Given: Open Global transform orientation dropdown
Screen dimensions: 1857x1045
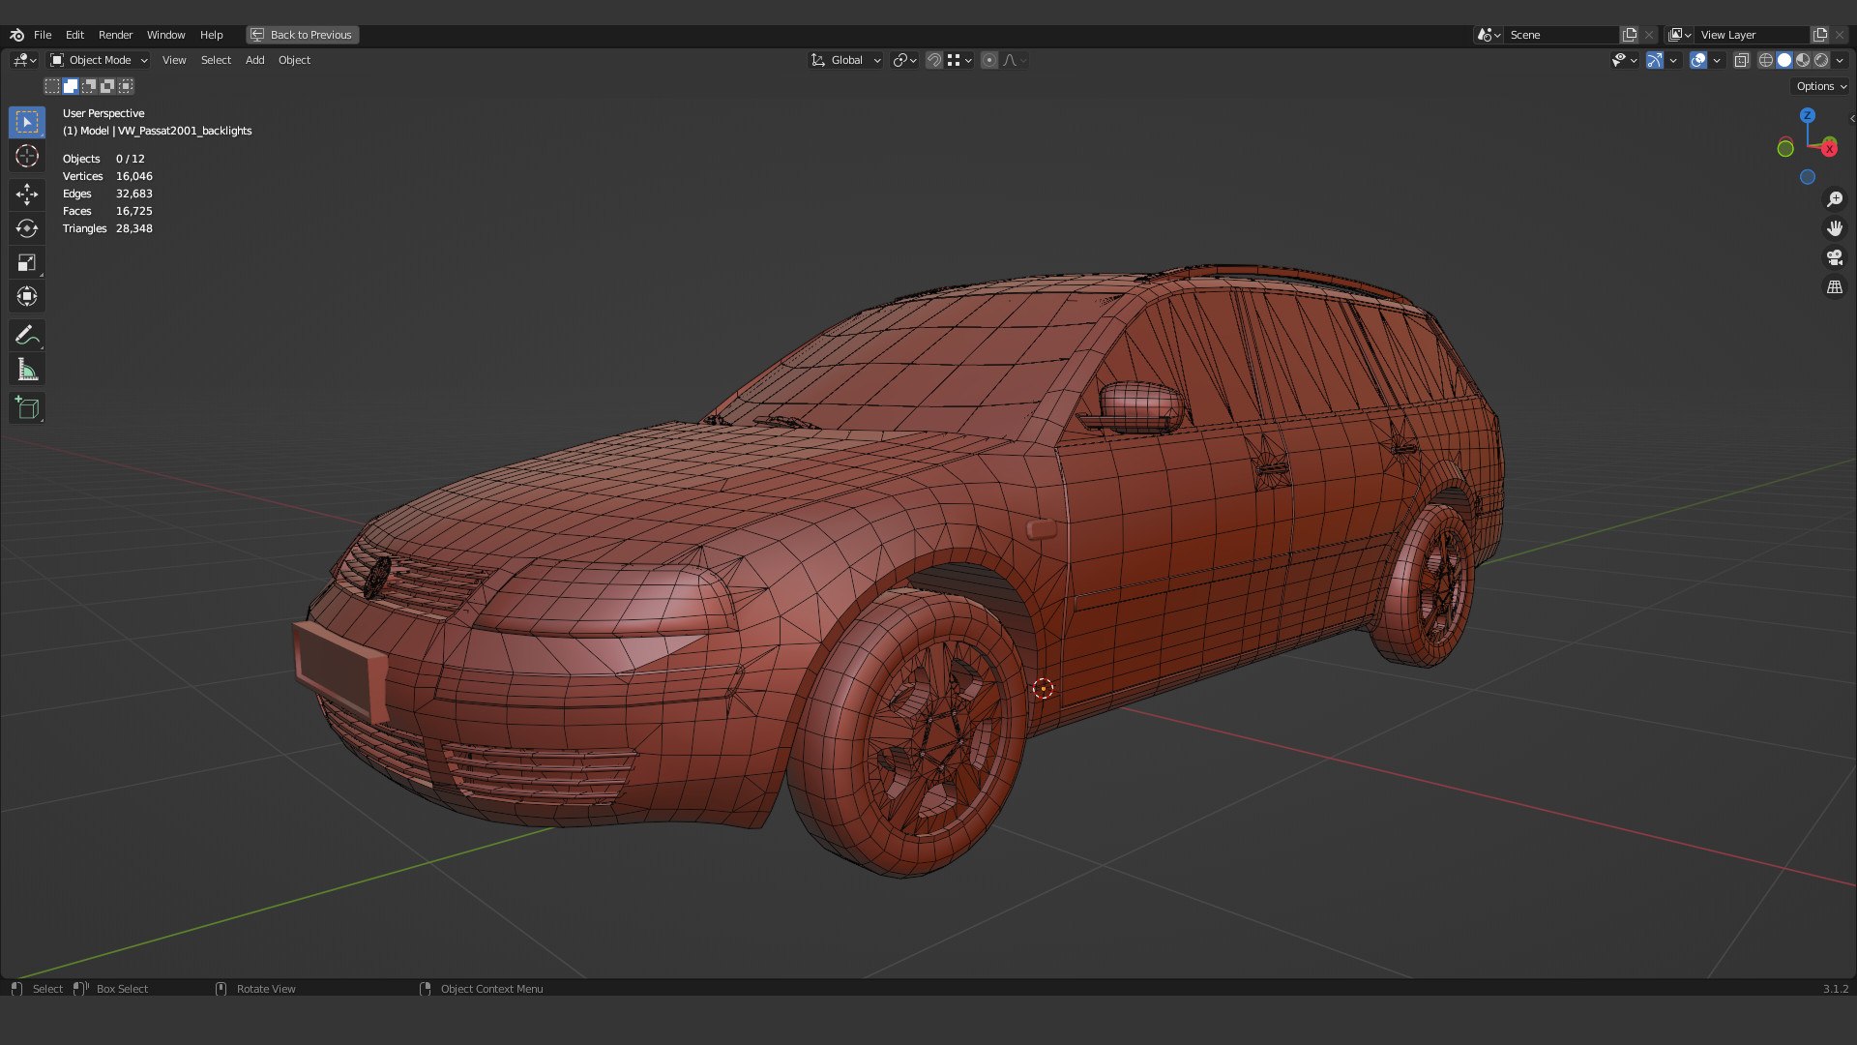Looking at the screenshot, I should [x=846, y=60].
